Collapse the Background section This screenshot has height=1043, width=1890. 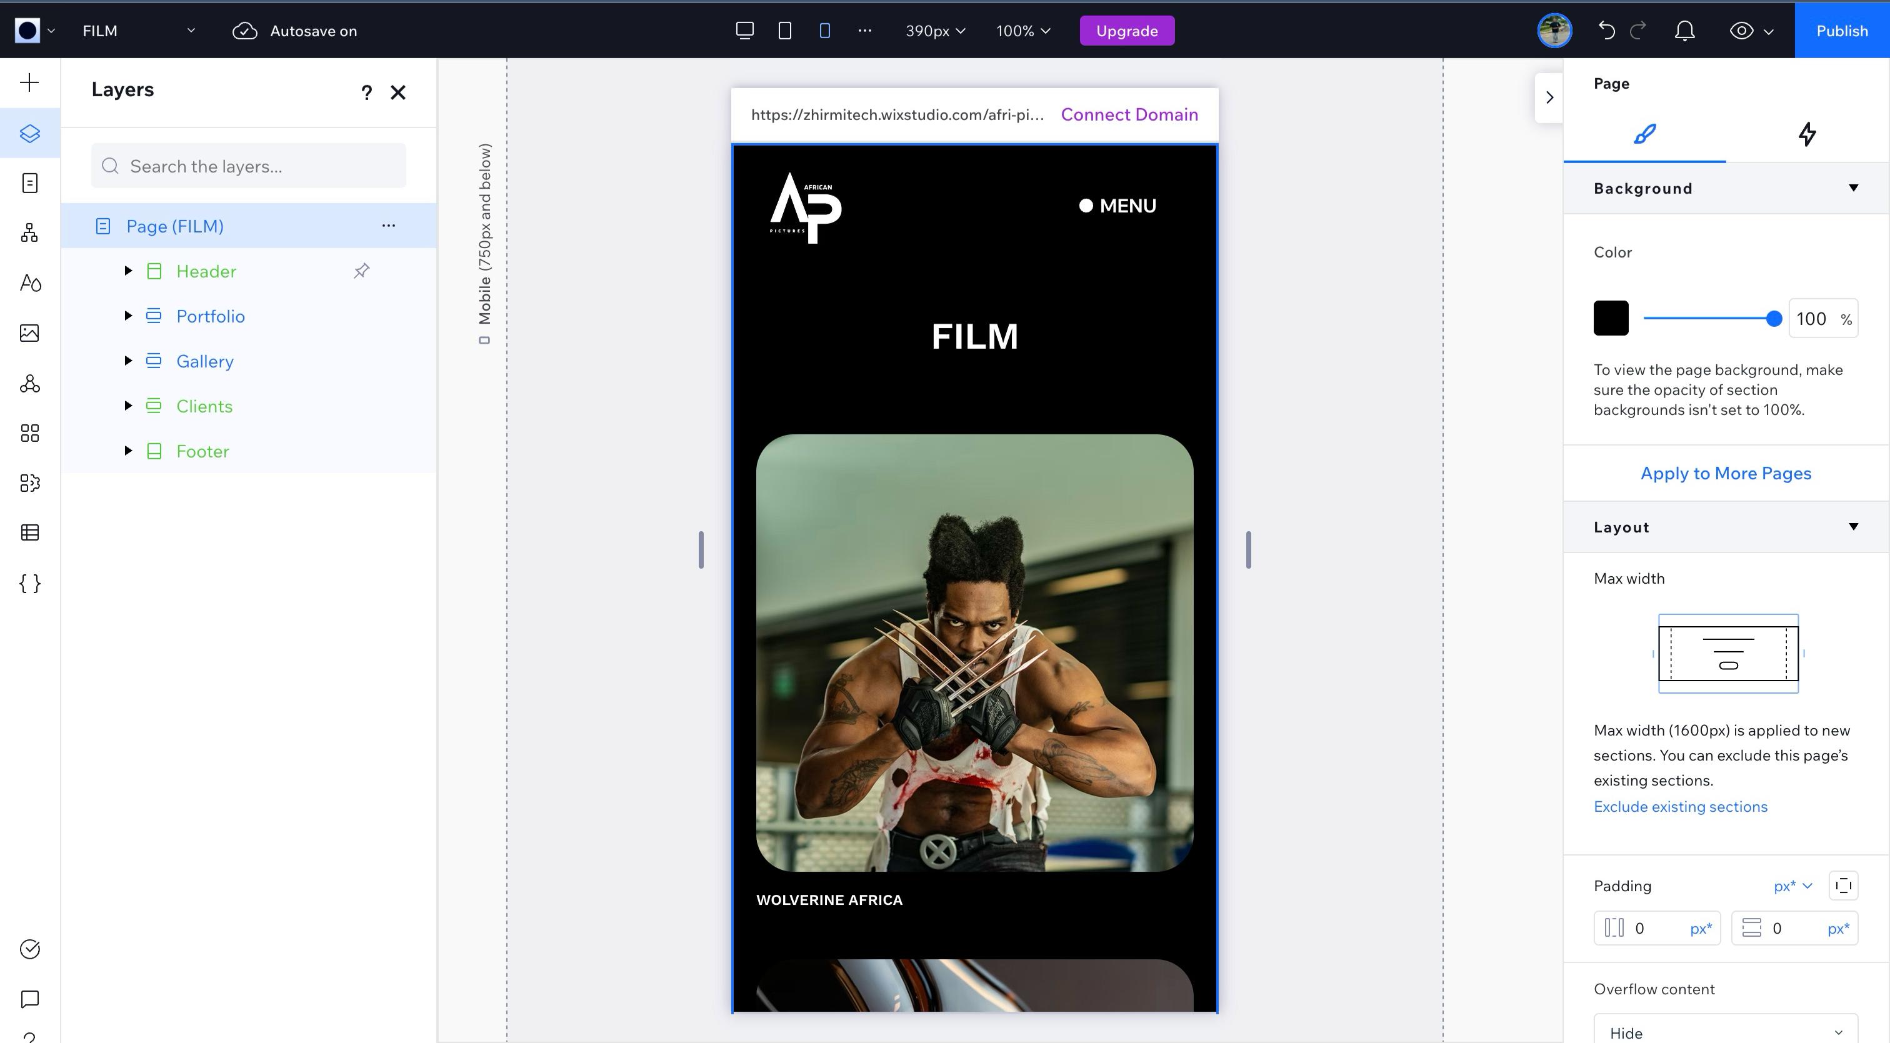(x=1853, y=189)
